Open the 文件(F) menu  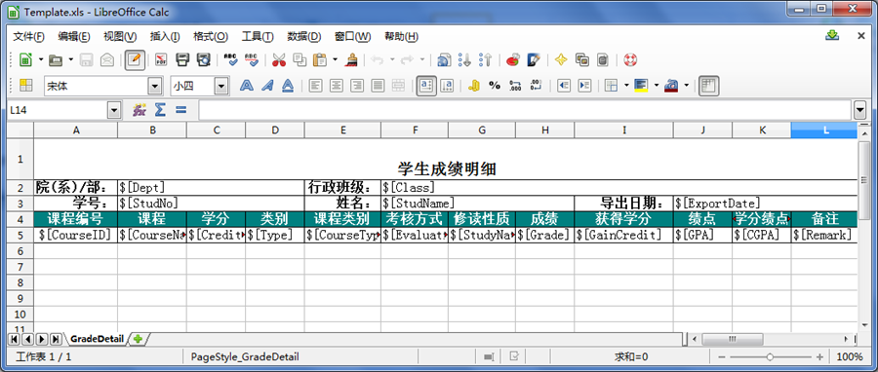pyautogui.click(x=29, y=36)
